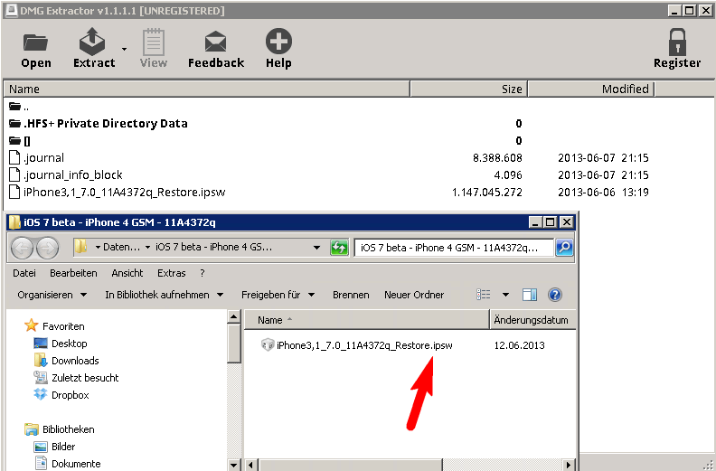Open the address bar history dropdown

[316, 248]
